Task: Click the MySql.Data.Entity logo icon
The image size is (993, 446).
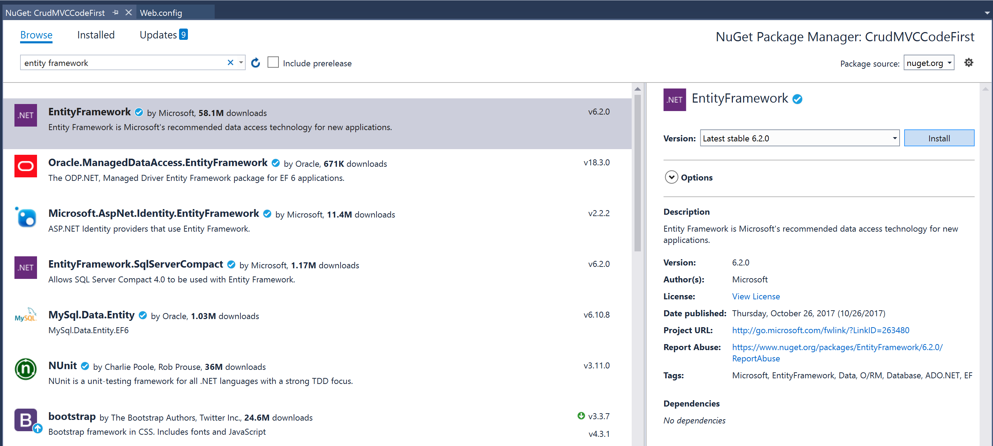Action: [x=25, y=317]
